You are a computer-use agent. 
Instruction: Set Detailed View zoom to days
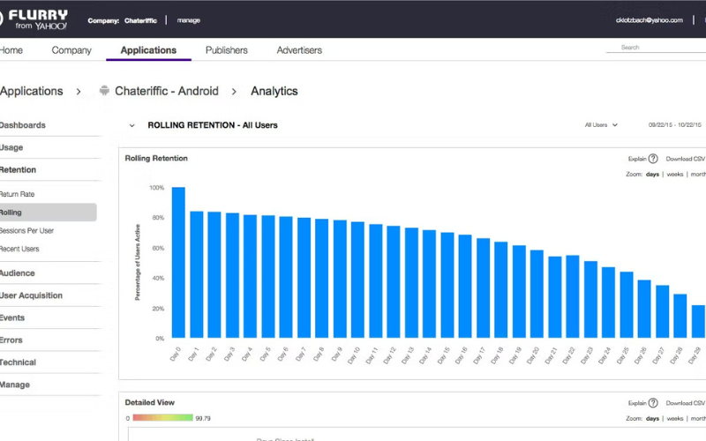pos(652,418)
